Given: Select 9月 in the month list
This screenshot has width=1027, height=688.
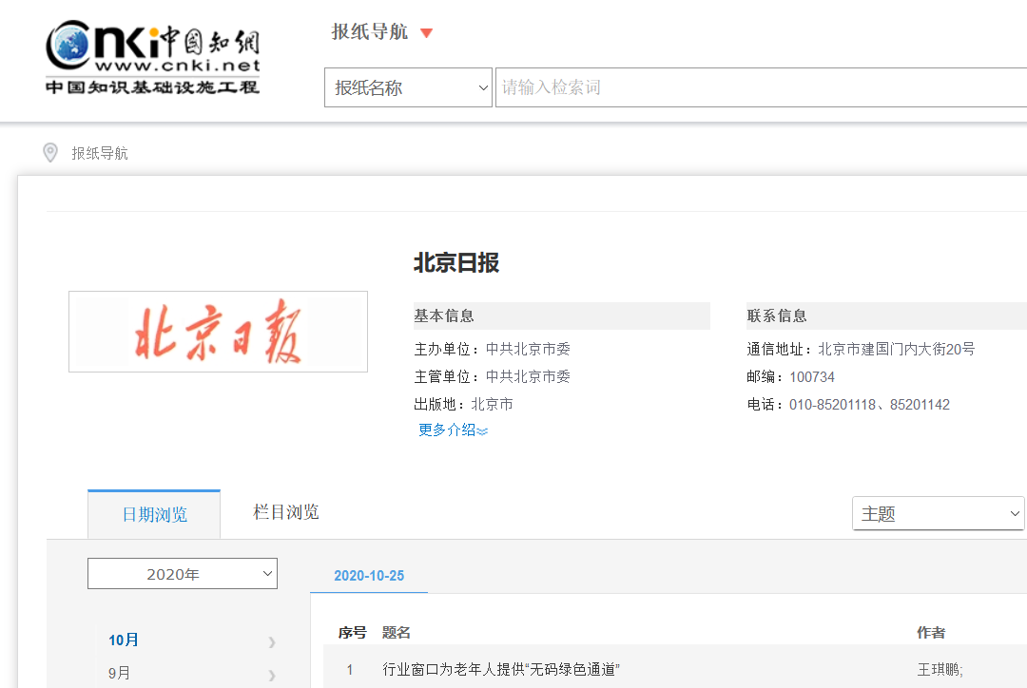Looking at the screenshot, I should (x=120, y=674).
